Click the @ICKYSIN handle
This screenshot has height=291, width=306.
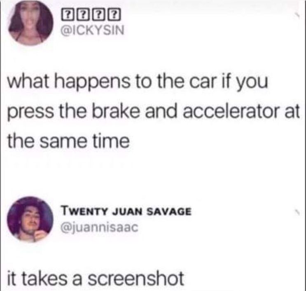click(93, 31)
